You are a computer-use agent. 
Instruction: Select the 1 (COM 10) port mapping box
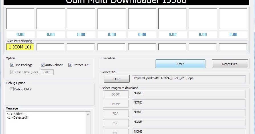20,47
